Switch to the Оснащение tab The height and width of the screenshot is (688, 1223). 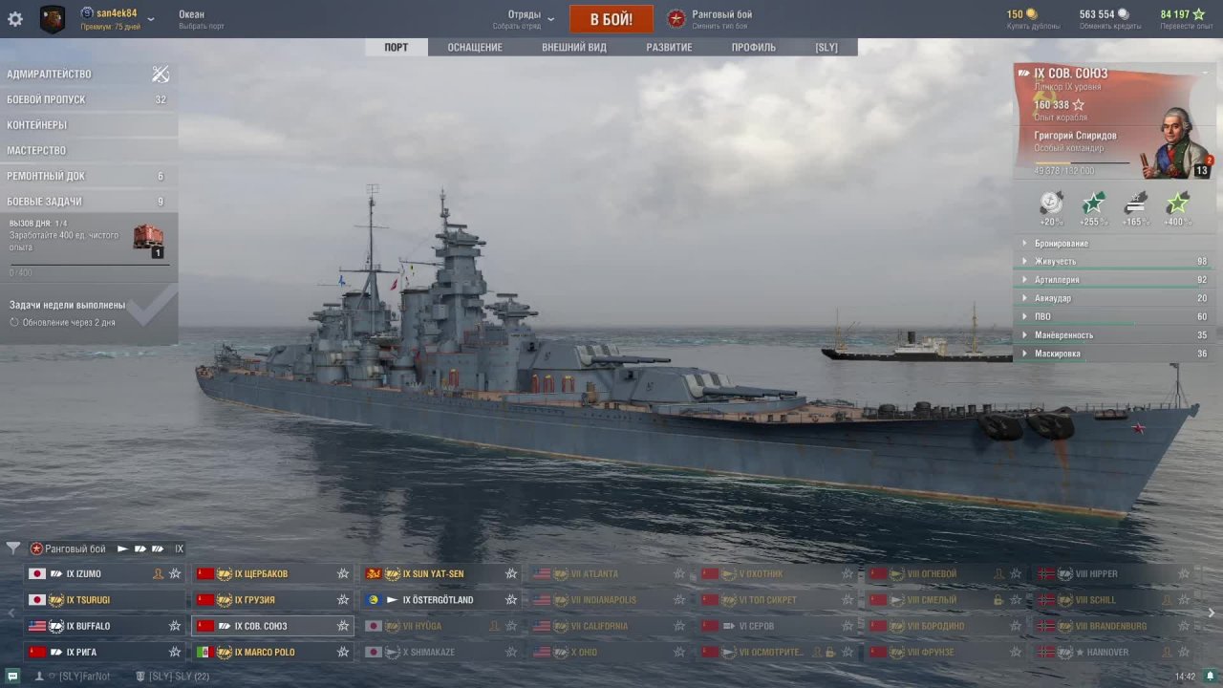[x=475, y=47]
